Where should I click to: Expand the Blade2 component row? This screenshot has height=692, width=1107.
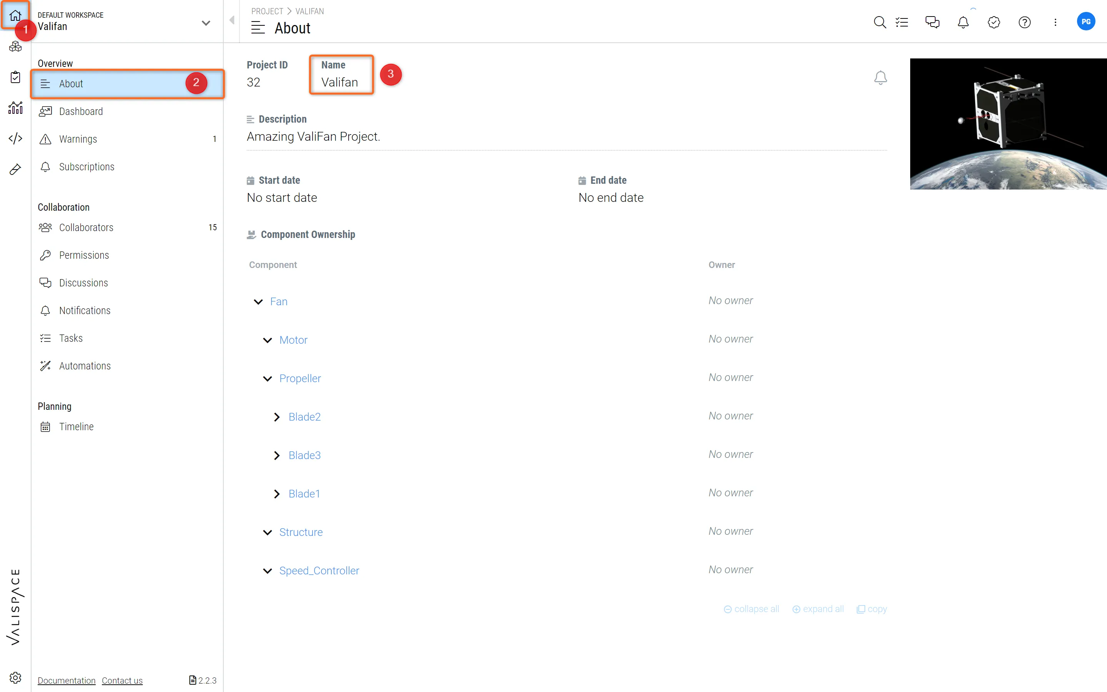277,417
